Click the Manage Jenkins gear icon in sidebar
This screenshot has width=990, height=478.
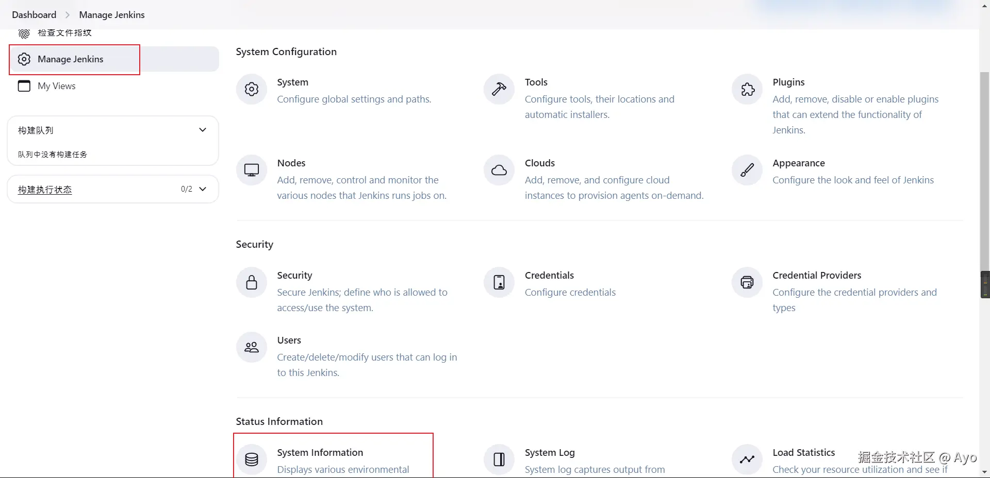click(x=24, y=59)
